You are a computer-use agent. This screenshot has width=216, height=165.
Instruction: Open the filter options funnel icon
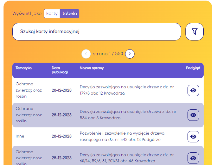pos(194,32)
